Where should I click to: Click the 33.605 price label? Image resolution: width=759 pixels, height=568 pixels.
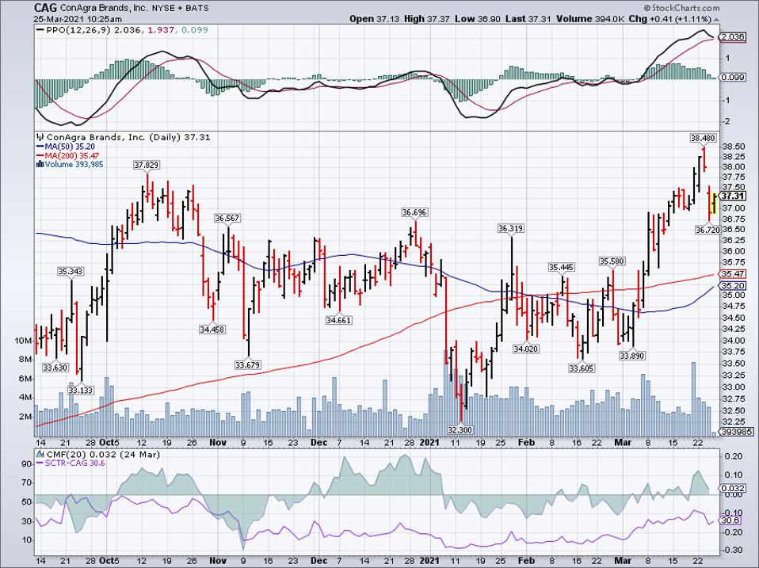(582, 368)
